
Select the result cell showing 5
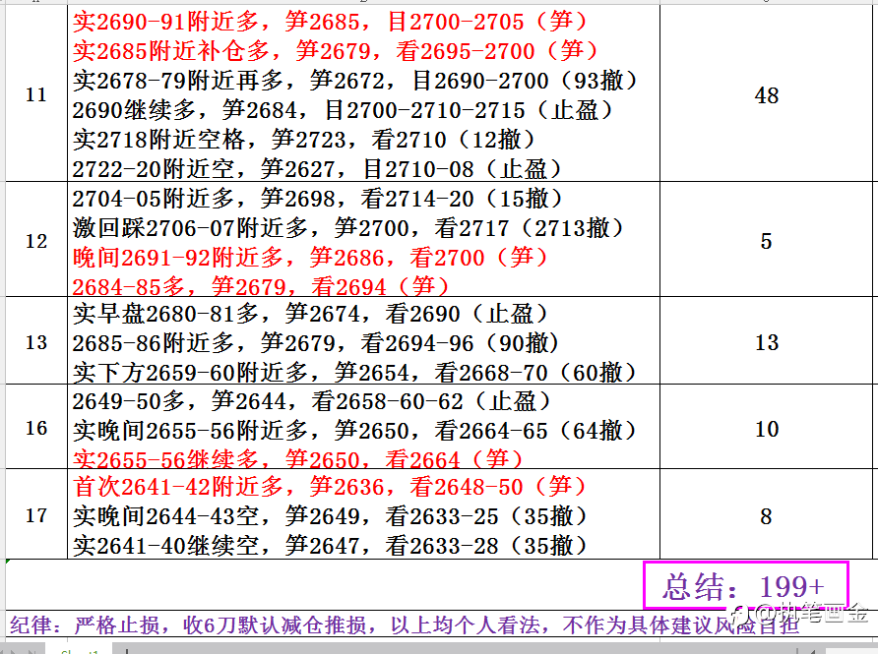click(x=766, y=241)
